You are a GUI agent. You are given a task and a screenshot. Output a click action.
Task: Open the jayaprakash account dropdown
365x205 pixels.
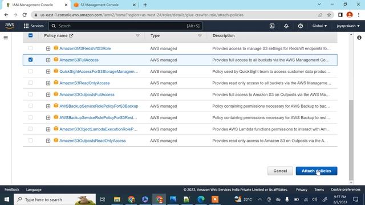tap(348, 26)
